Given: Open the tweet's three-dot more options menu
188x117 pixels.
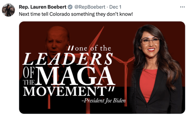Looking at the screenshot, I should [x=183, y=7].
